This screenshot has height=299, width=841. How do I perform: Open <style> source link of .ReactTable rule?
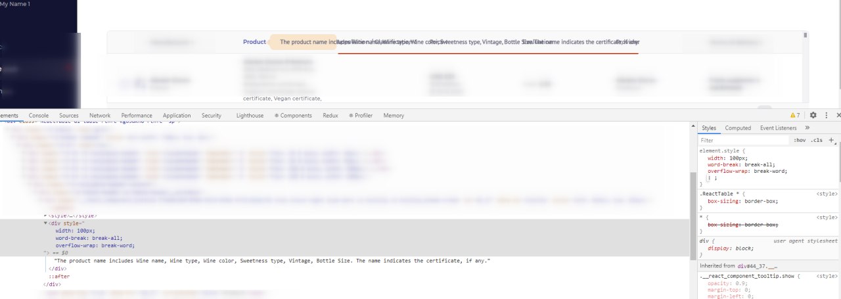(x=827, y=194)
